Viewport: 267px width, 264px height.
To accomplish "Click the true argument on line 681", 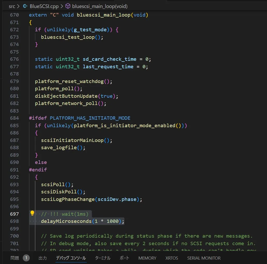I will coord(107,96).
